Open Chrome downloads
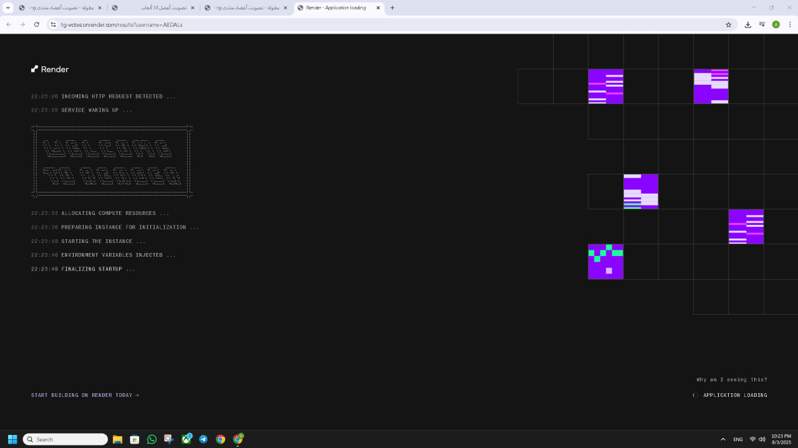 (748, 24)
